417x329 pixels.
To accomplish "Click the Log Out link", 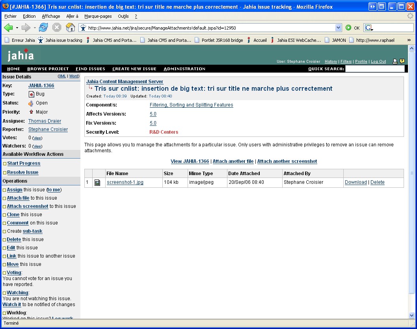I will pyautogui.click(x=378, y=62).
